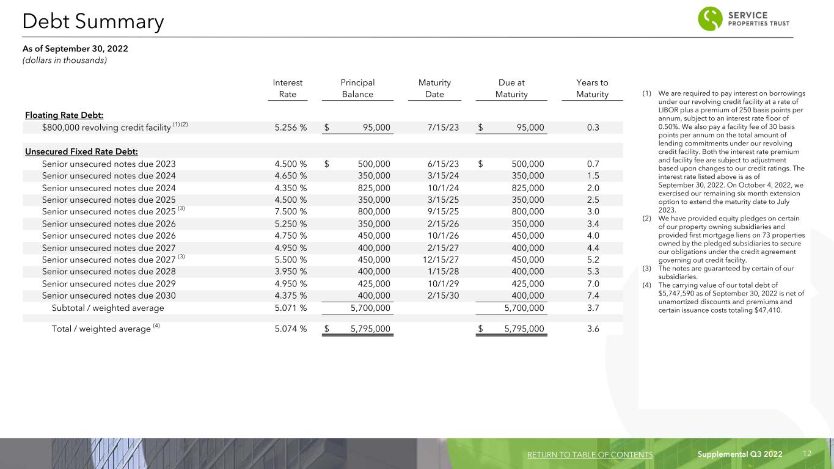Screen dimensions: 834x469
Task: Click the Subtotal / weighted average row label
Action: click(x=108, y=308)
